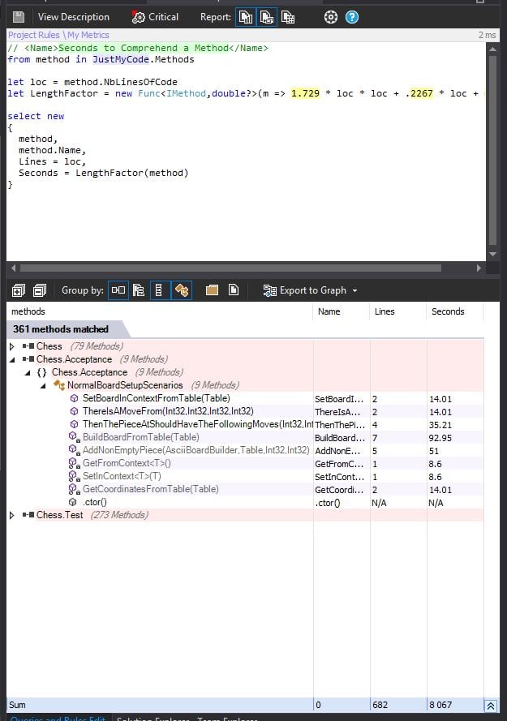Click the blue help question mark icon
The image size is (507, 721).
pos(352,17)
